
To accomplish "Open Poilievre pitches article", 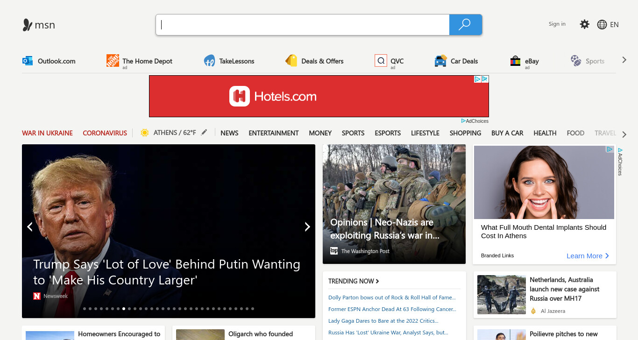I will click(564, 334).
